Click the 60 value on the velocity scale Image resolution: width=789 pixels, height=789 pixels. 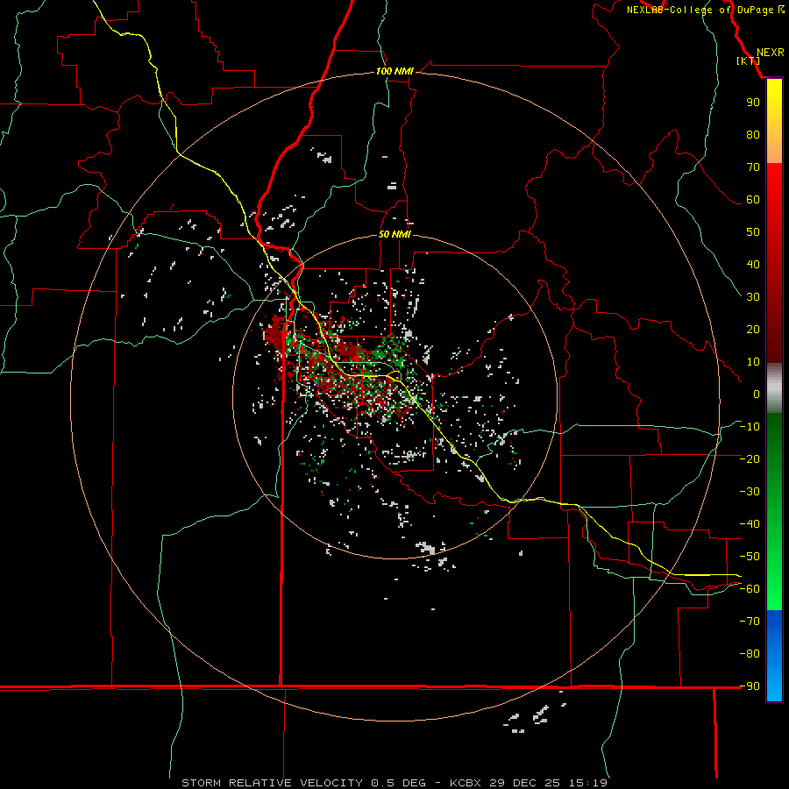tap(753, 200)
